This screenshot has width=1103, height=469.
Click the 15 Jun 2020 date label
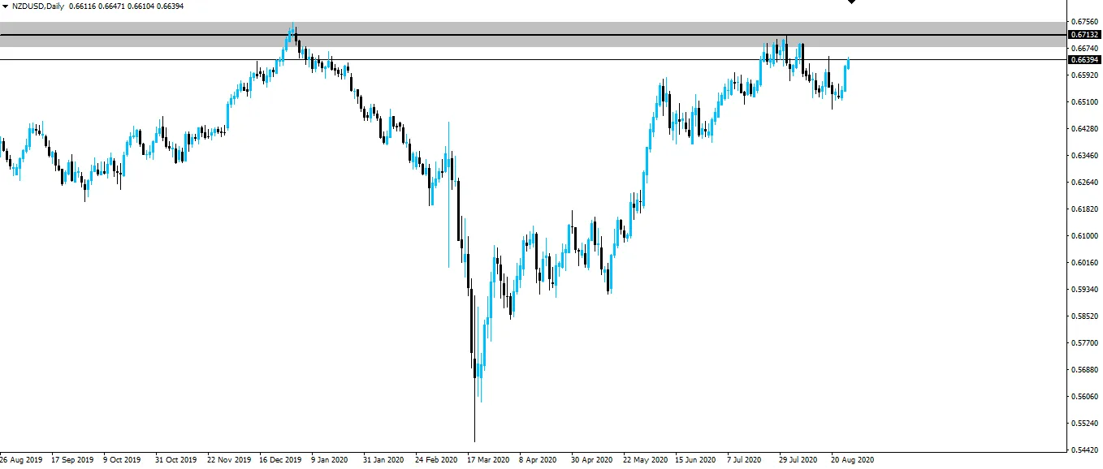(x=695, y=460)
